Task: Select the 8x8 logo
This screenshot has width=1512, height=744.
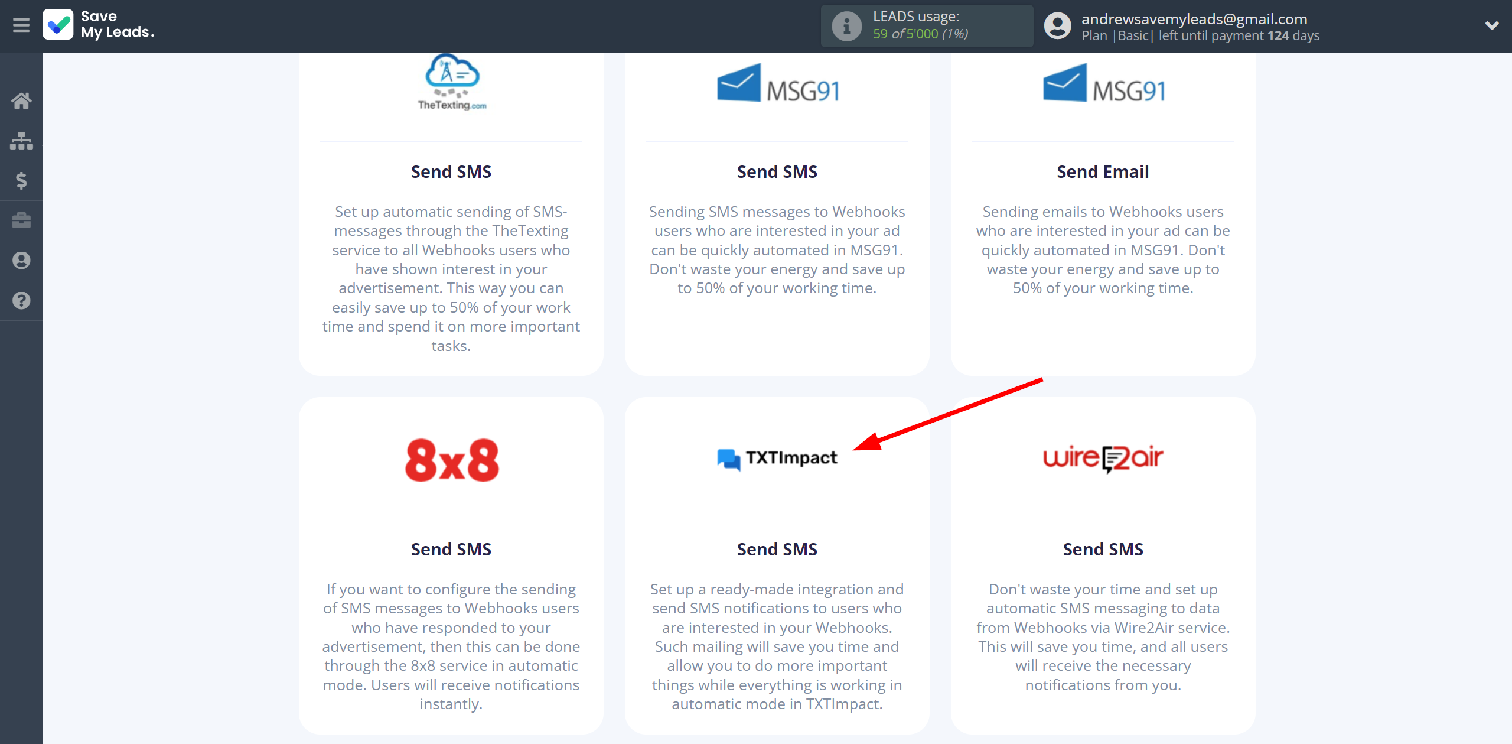Action: 452,460
